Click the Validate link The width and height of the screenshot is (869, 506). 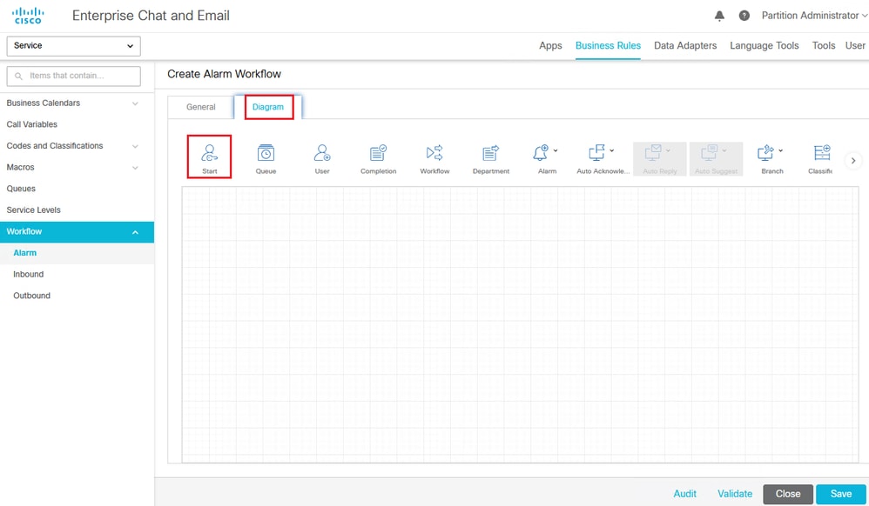pos(735,494)
